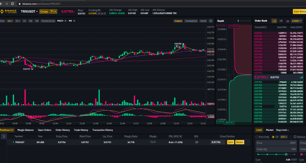The image size is (306, 163).
Task: Switch chart to 1D interval
Action: coord(24,21)
